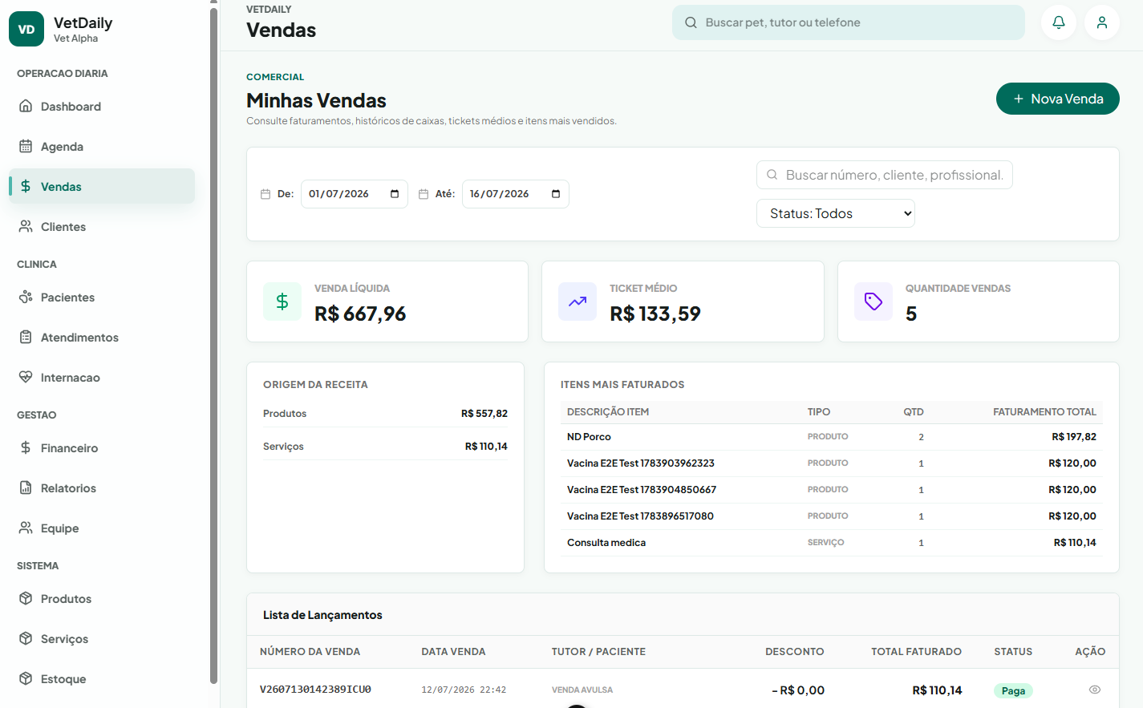Click calendar icon beside Até label
This screenshot has width=1143, height=708.
click(x=424, y=194)
